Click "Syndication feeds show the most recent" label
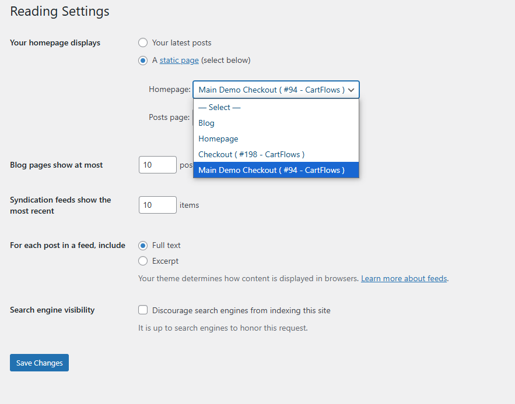This screenshot has width=515, height=404. click(60, 205)
